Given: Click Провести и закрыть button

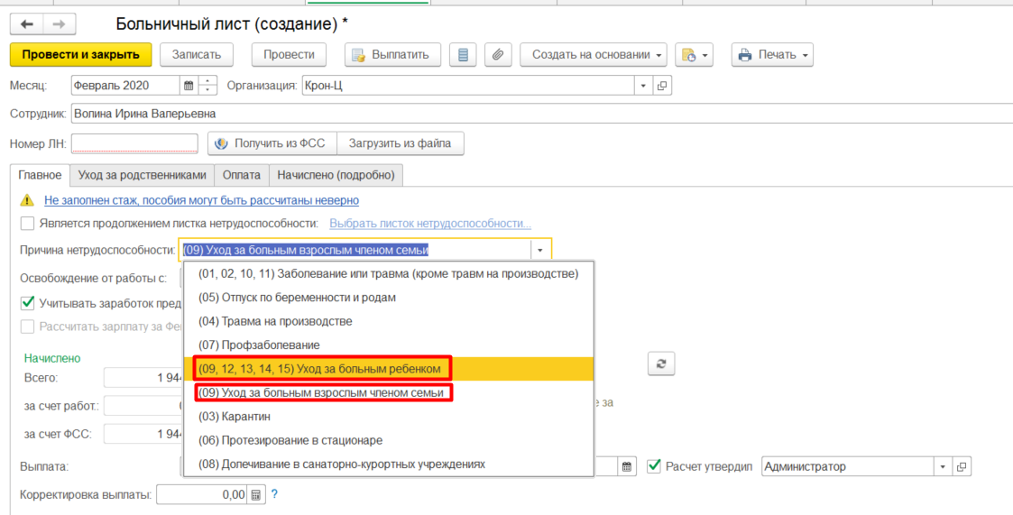Looking at the screenshot, I should (x=81, y=55).
